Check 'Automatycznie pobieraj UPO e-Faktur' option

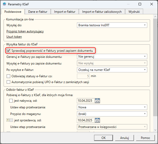pos(9,82)
